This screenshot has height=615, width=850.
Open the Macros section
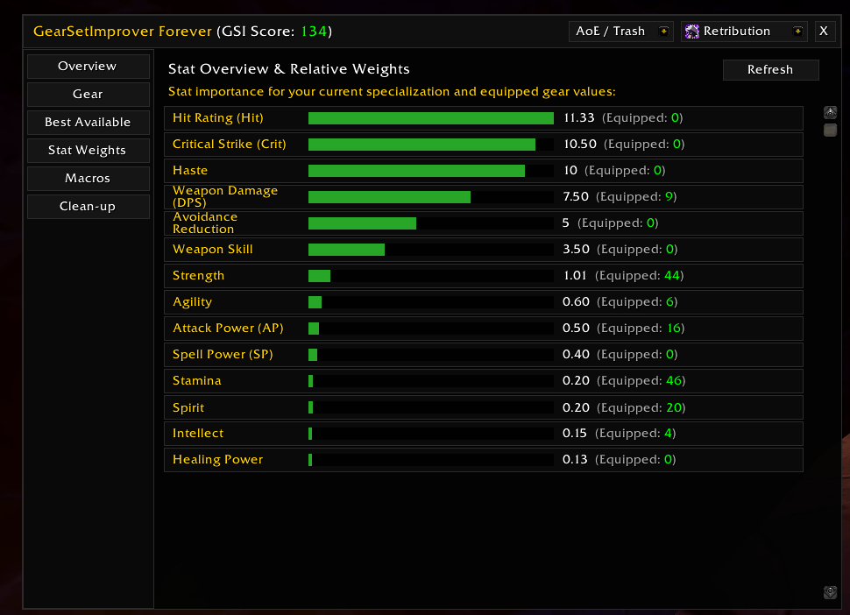pyautogui.click(x=88, y=178)
